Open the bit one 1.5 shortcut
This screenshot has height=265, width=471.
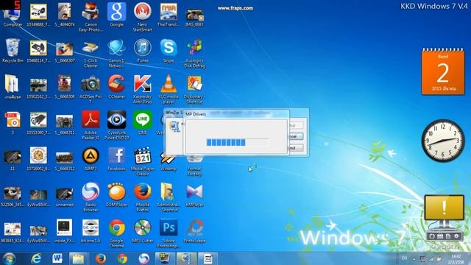coord(91,230)
